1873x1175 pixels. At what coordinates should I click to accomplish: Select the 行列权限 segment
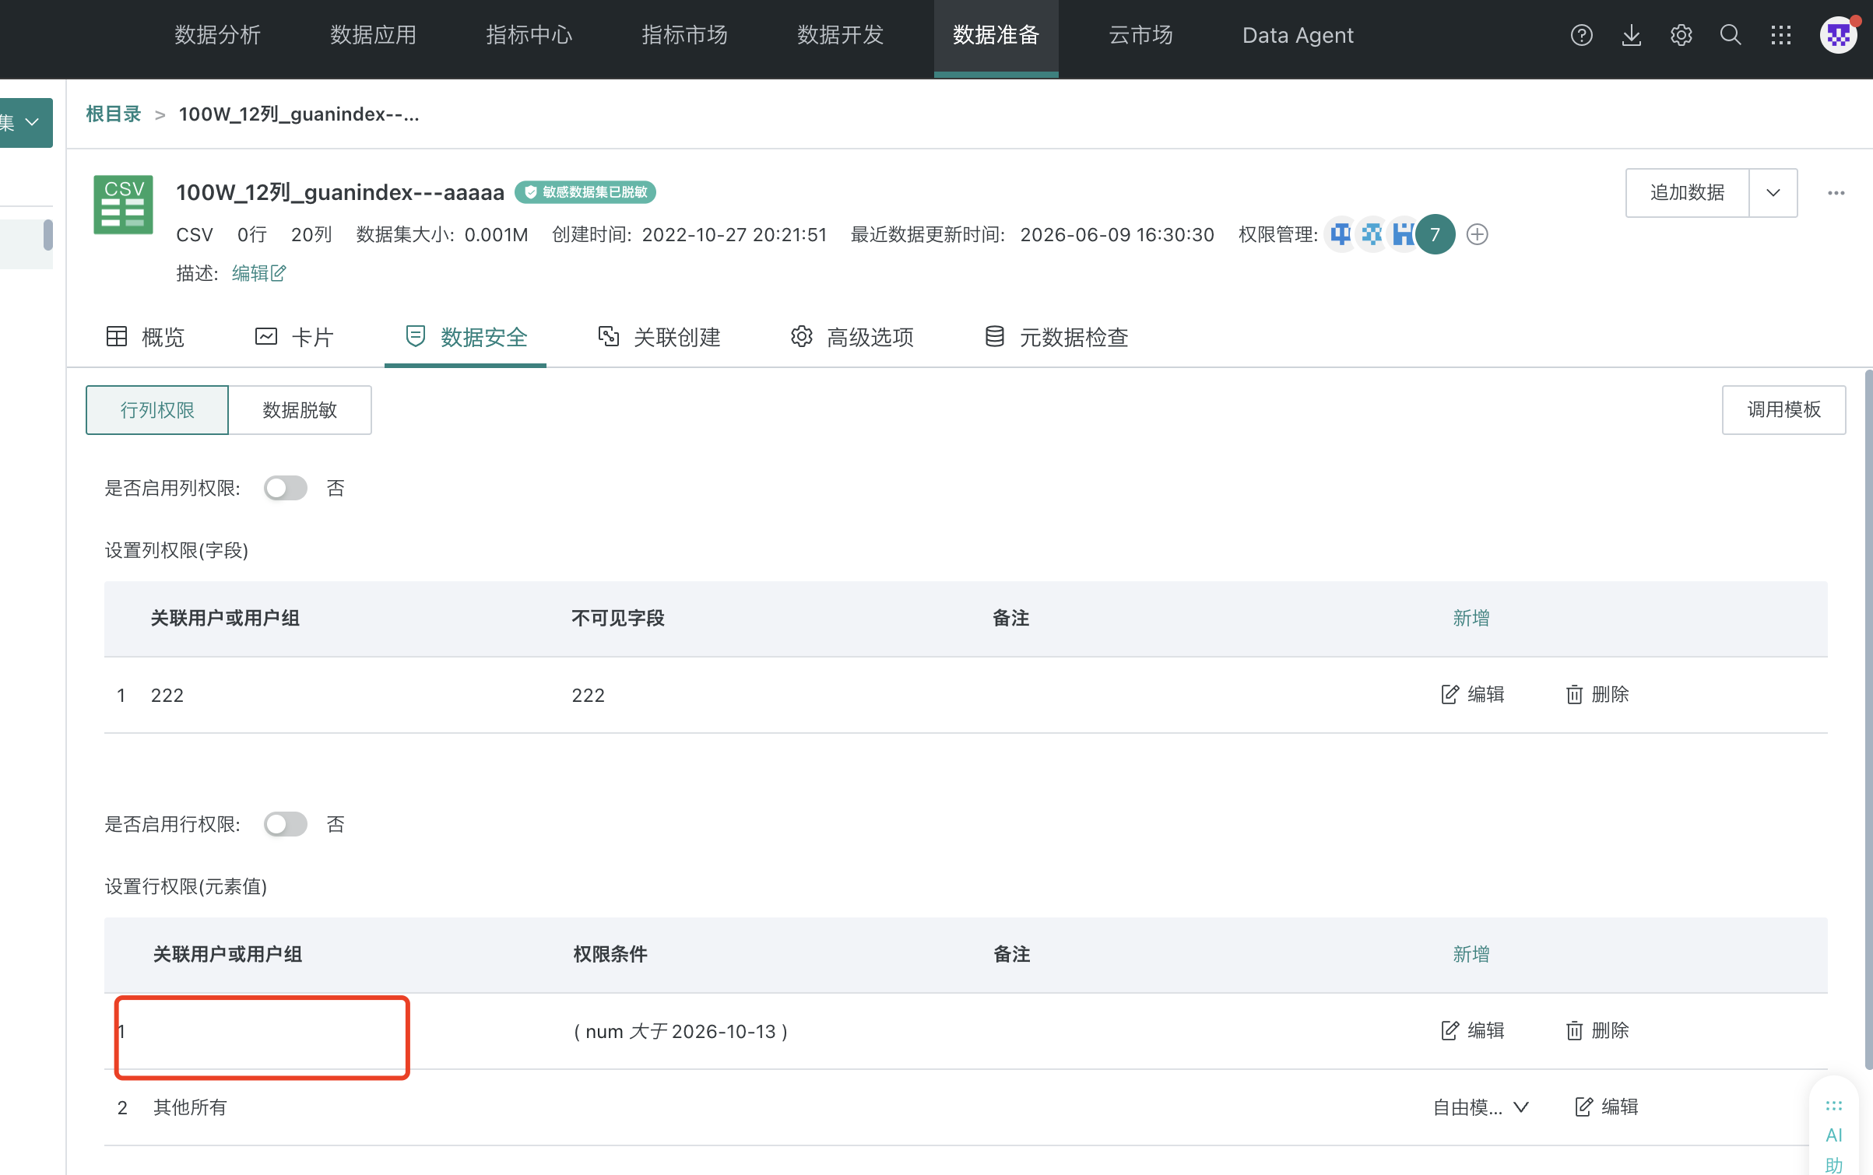(x=157, y=410)
